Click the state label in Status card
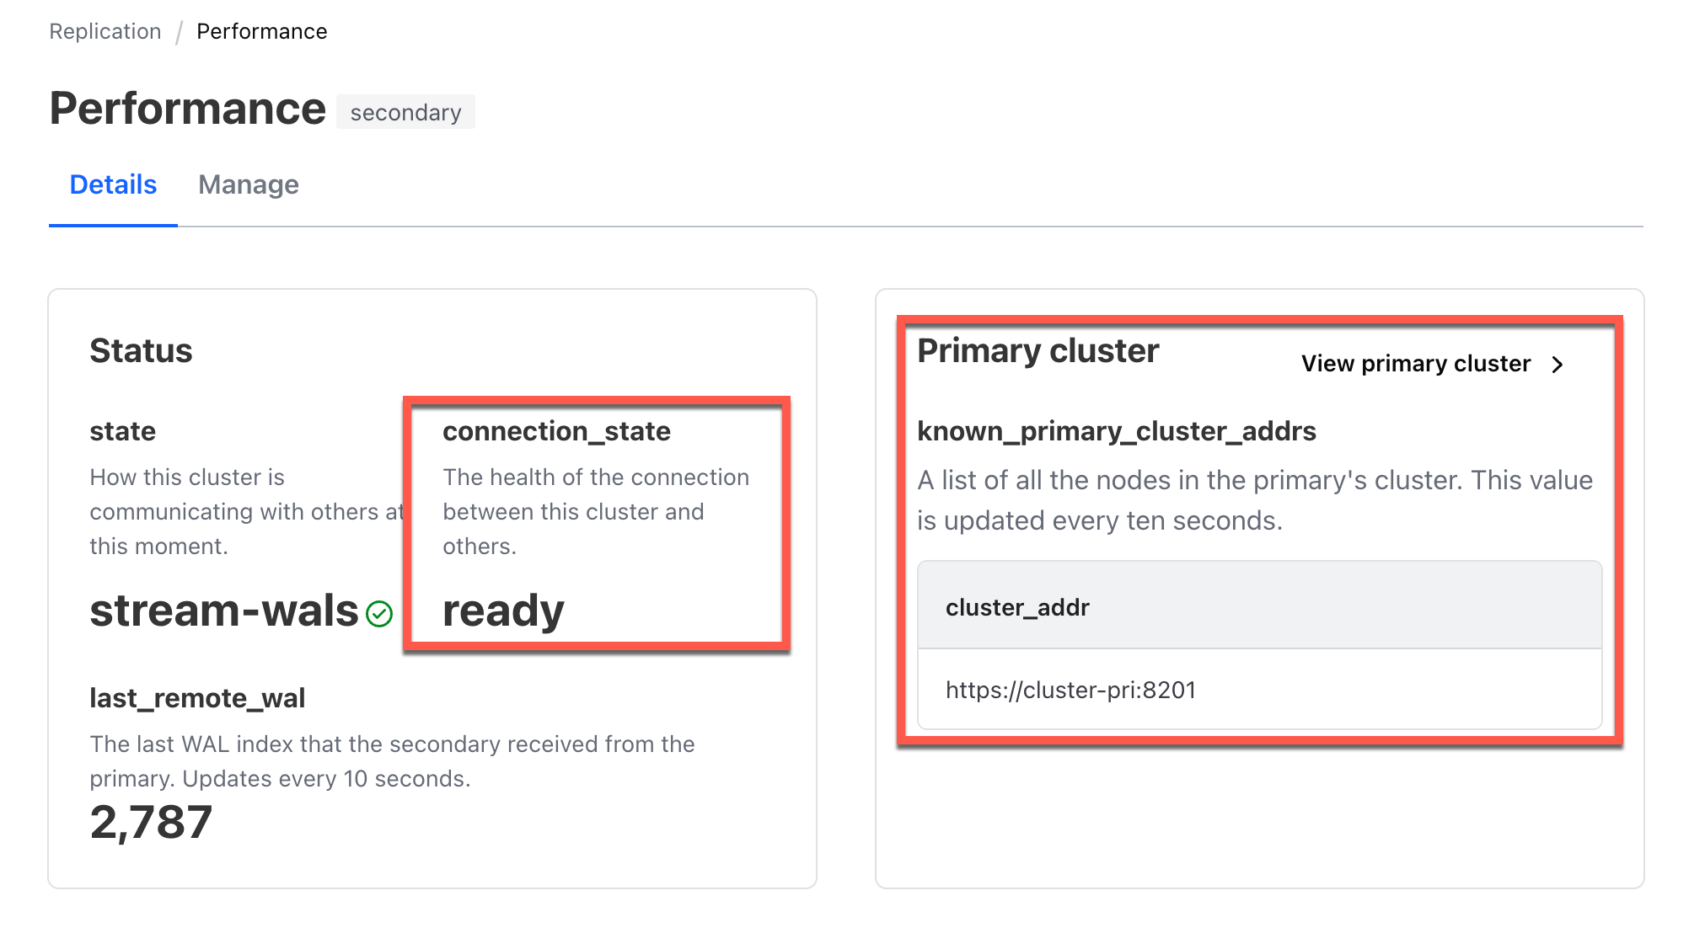The image size is (1689, 928). point(122,430)
